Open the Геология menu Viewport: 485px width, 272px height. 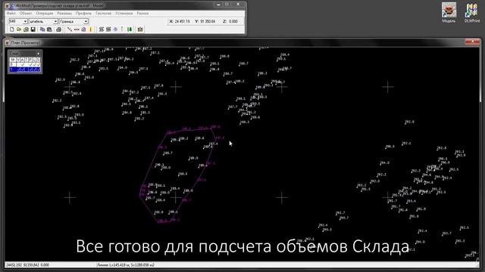pyautogui.click(x=103, y=14)
